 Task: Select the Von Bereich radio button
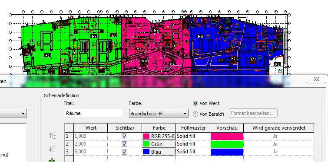coord(195,114)
